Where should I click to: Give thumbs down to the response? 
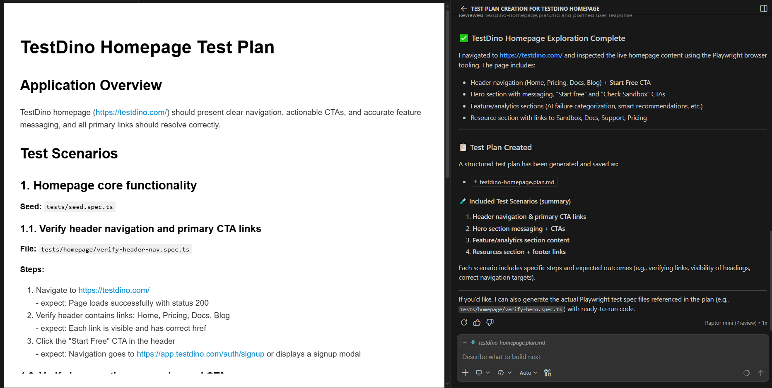[490, 323]
